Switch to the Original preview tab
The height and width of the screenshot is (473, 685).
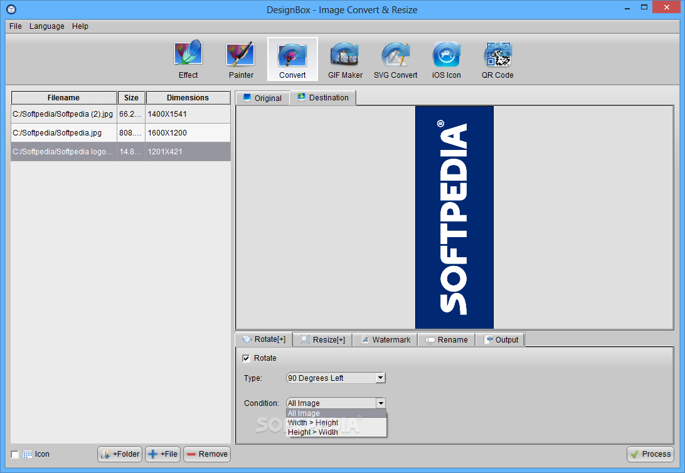click(x=263, y=98)
